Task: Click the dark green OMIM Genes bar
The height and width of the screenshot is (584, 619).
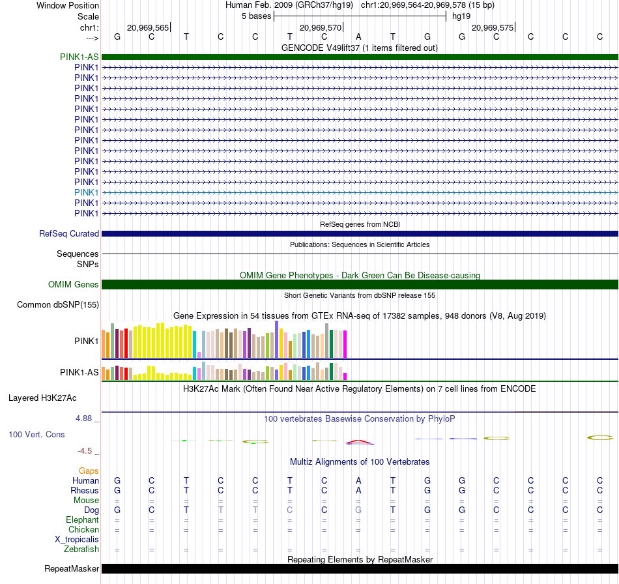Action: (x=360, y=284)
